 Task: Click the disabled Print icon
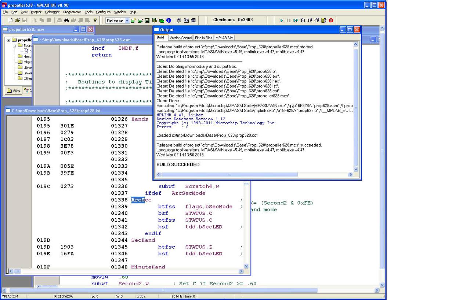(x=59, y=21)
